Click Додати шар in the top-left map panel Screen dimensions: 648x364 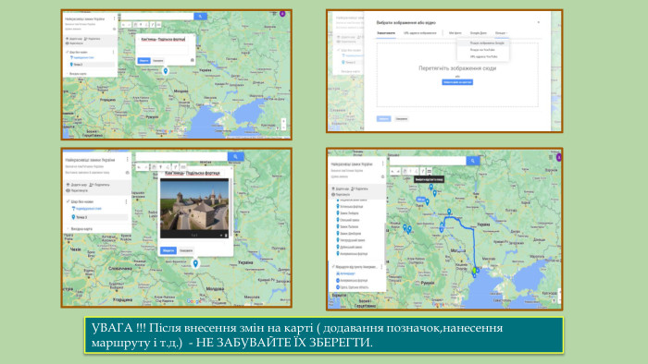[74, 39]
